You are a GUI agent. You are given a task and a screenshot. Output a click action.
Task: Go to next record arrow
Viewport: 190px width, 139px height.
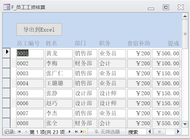coord(69,132)
